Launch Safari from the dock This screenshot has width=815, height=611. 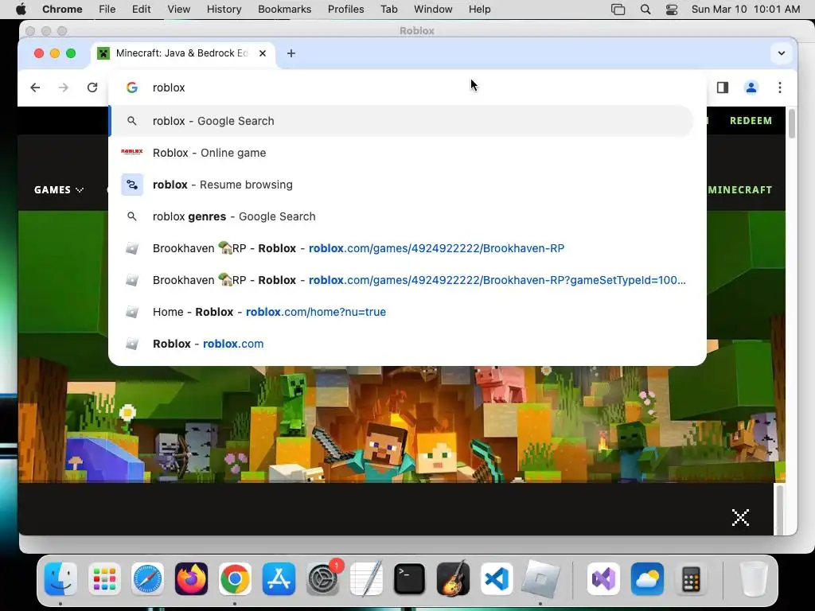coord(147,578)
